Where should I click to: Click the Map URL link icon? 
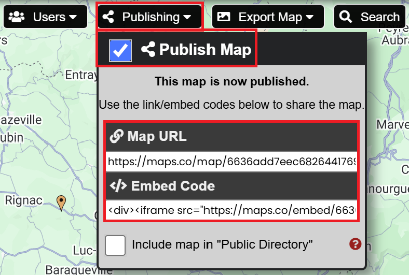(x=116, y=136)
